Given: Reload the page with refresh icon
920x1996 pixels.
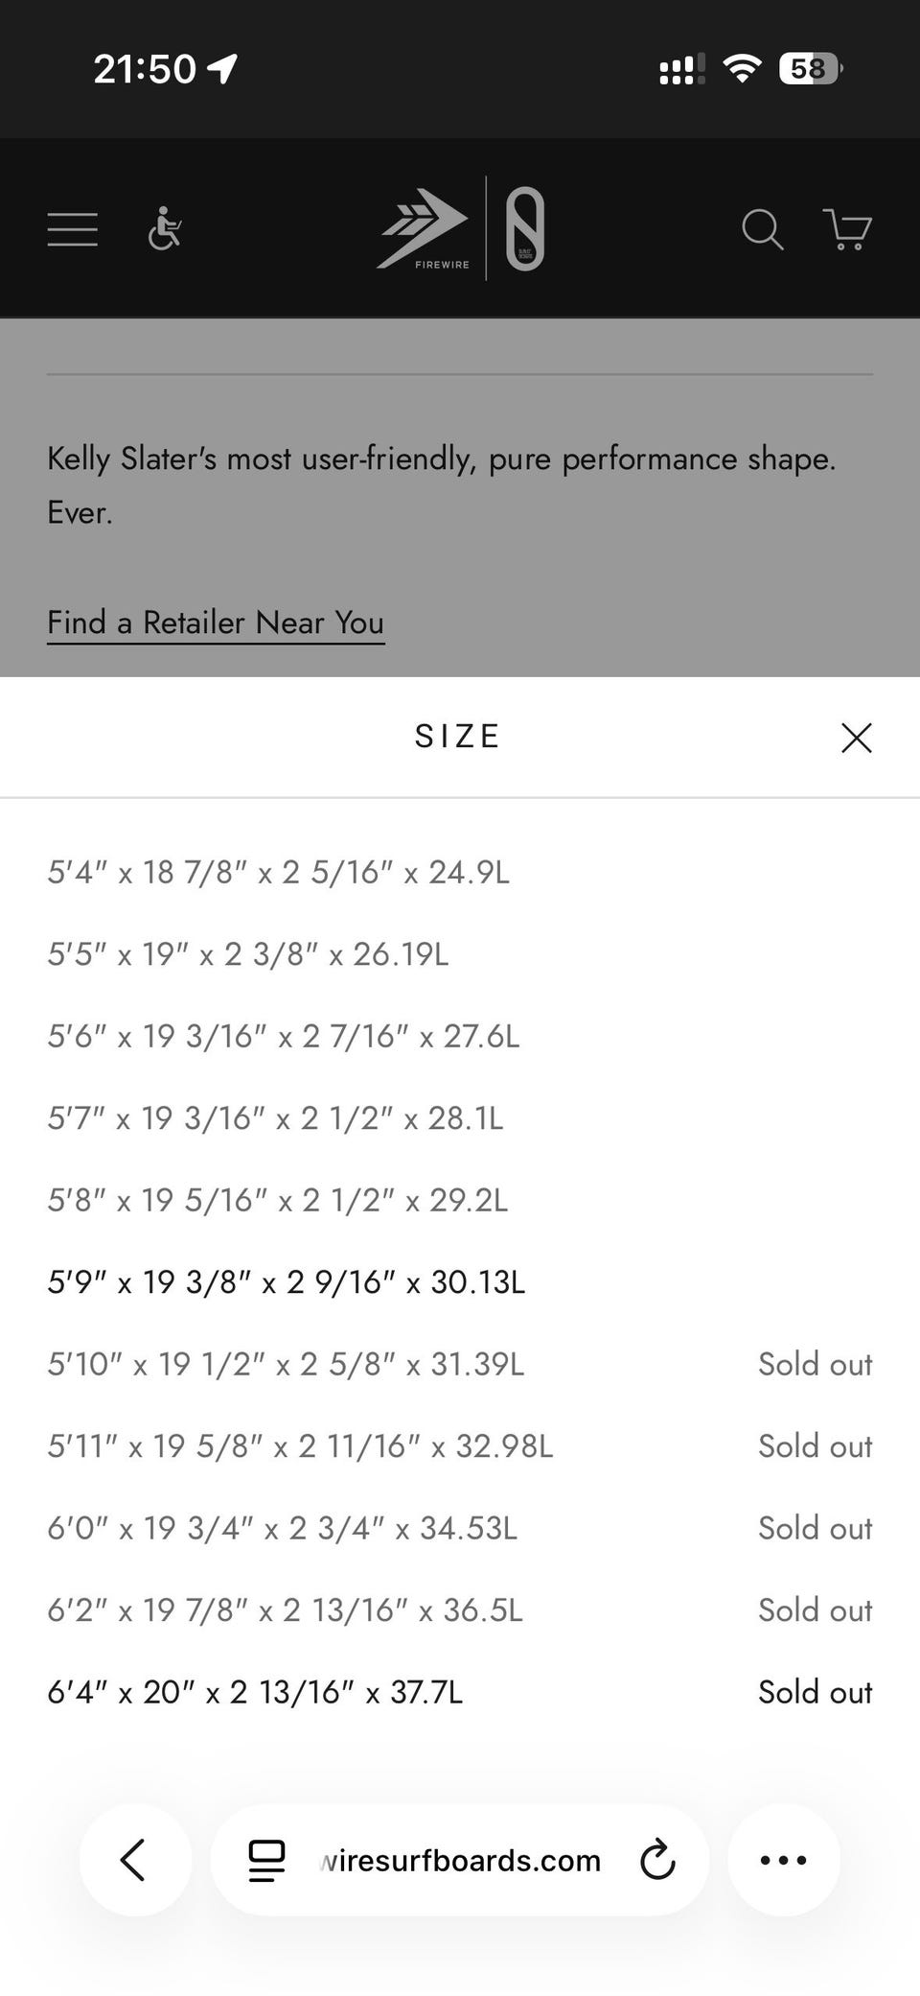Looking at the screenshot, I should tap(657, 1860).
